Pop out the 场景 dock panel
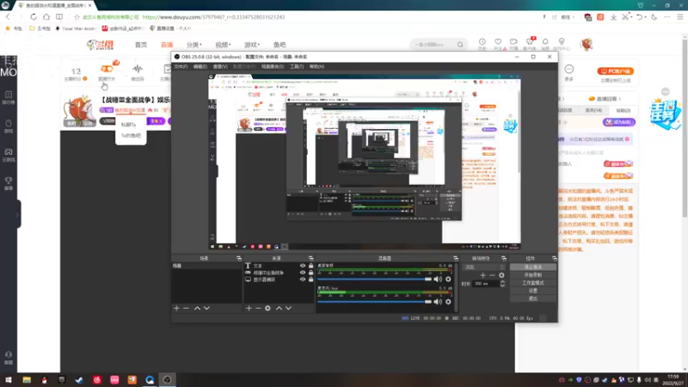The image size is (688, 387). coord(239,259)
